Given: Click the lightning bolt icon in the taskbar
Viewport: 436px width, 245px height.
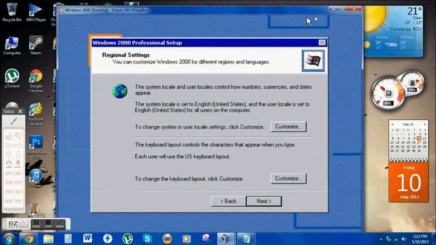Looking at the screenshot, I should tap(108, 239).
